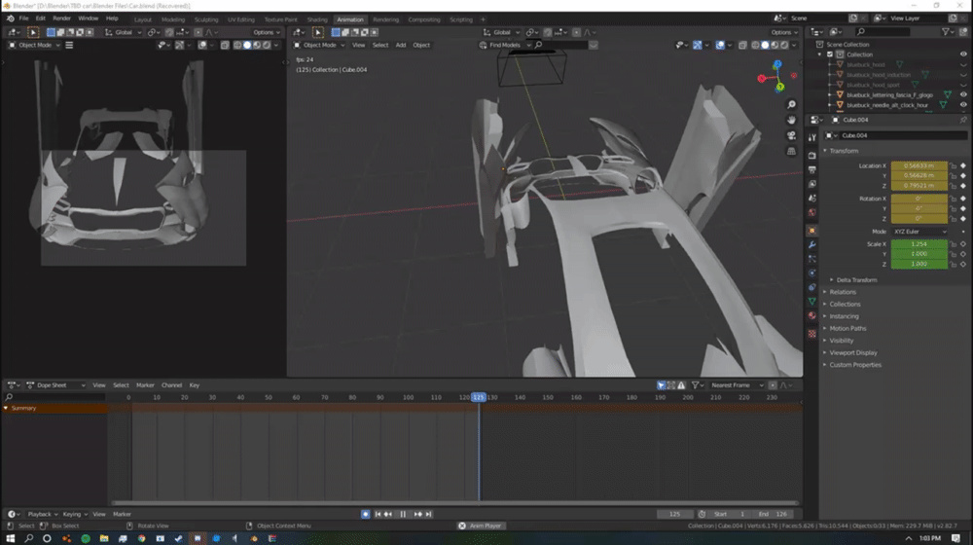973x545 pixels.
Task: Click the Tool properties tab icon
Action: [x=812, y=138]
